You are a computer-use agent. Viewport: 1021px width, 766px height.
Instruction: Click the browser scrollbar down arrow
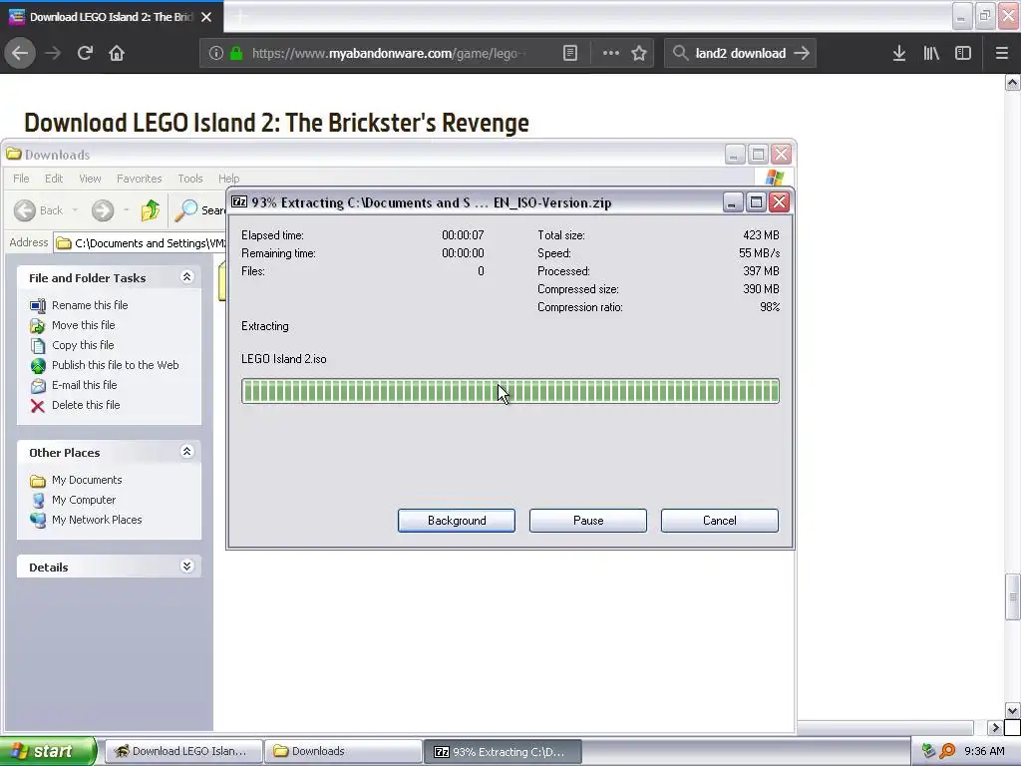coord(1012,710)
